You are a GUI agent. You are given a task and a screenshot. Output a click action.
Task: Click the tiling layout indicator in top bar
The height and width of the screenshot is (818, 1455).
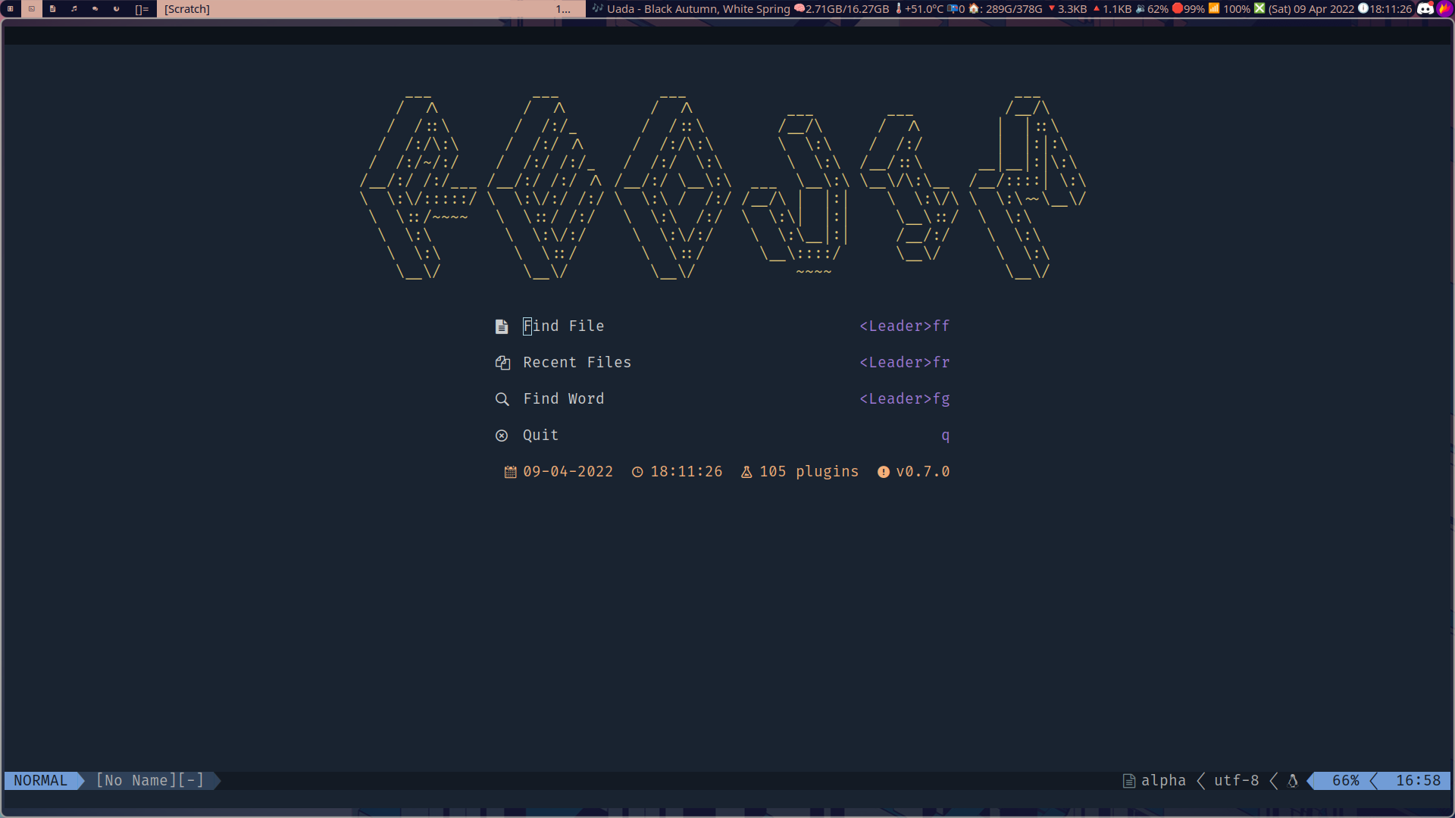[142, 9]
